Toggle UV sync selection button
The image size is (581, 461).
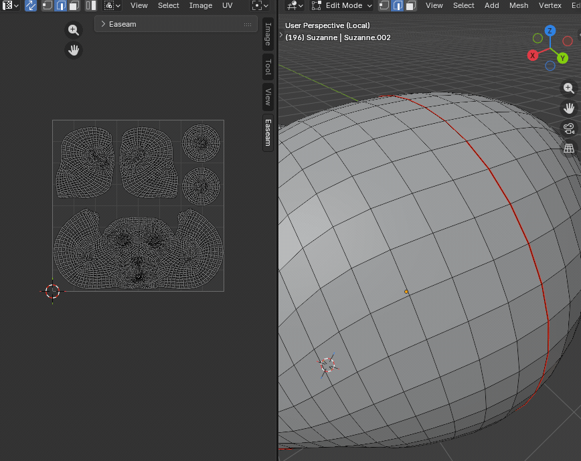click(x=31, y=5)
